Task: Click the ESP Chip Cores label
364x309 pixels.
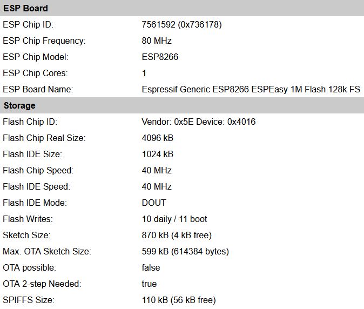Action: click(35, 73)
